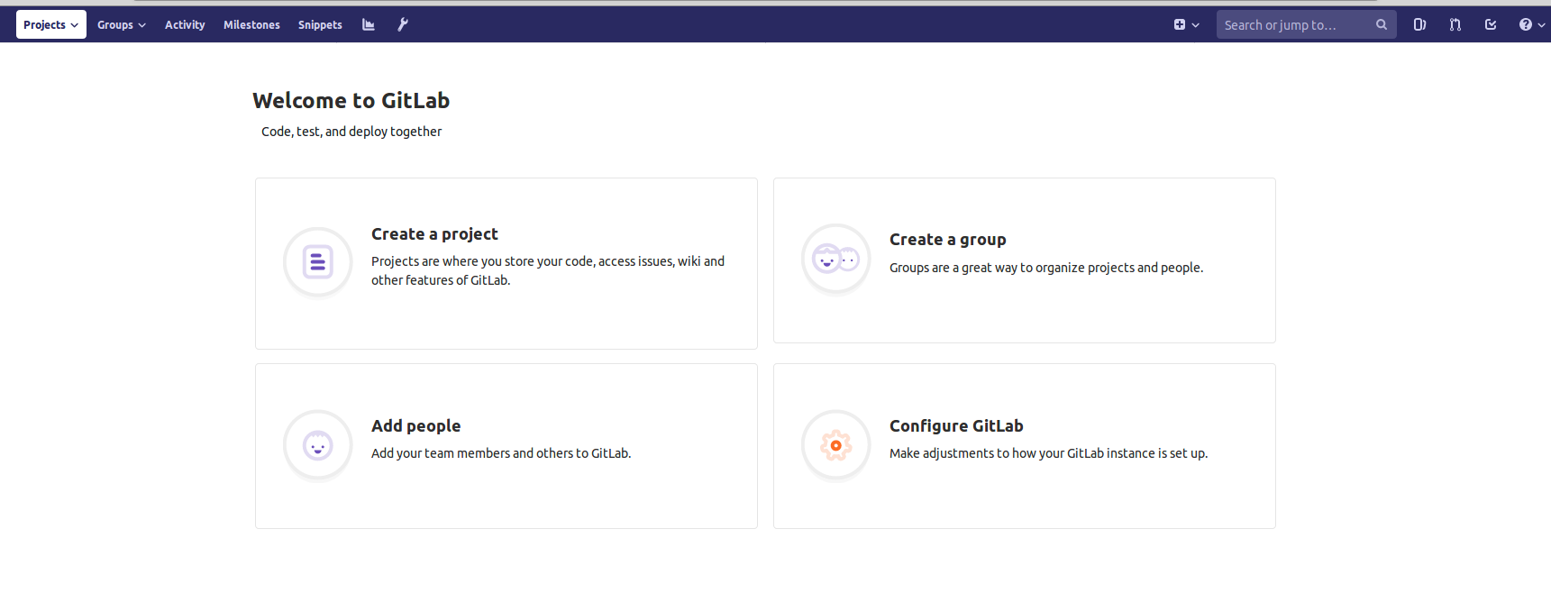Click Create a group card title
Image resolution: width=1551 pixels, height=593 pixels.
(947, 240)
